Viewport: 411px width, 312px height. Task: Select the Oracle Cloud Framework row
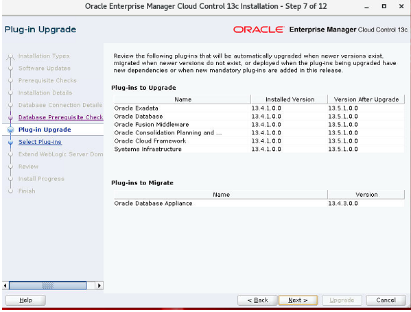tap(259, 141)
